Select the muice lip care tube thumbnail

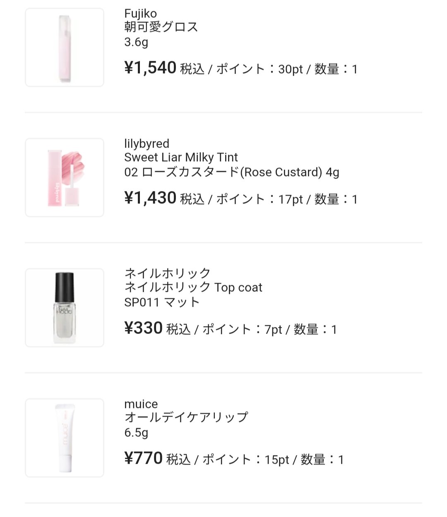tap(65, 438)
